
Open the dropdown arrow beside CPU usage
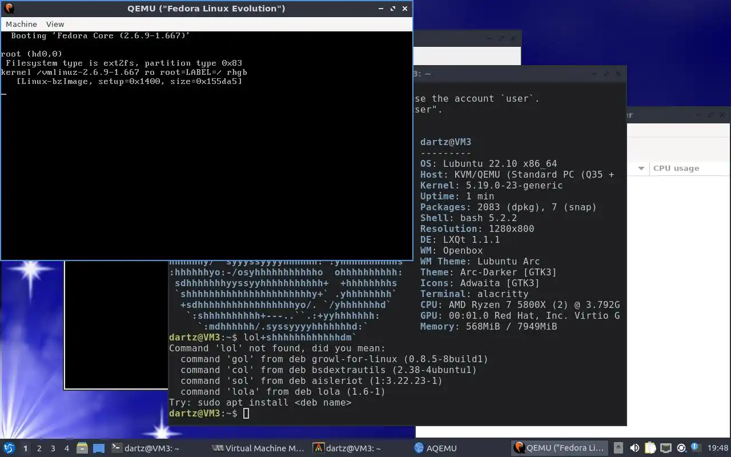pyautogui.click(x=641, y=168)
